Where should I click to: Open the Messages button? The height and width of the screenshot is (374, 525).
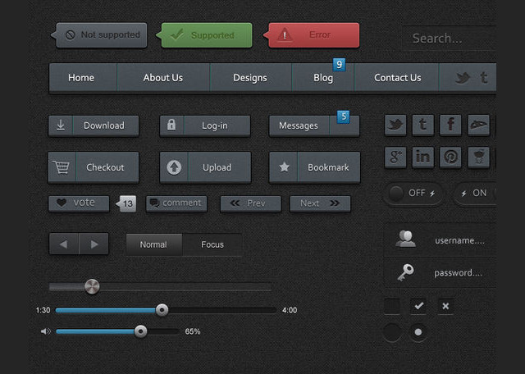click(x=314, y=125)
